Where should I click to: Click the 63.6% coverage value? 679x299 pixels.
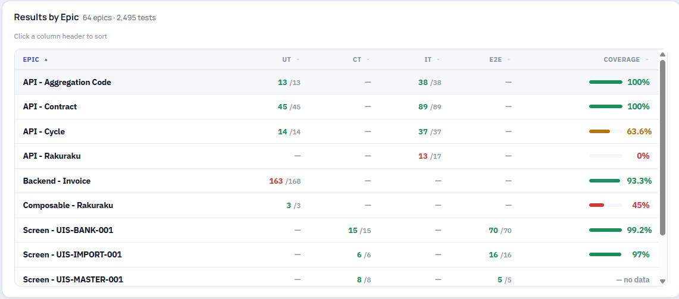[639, 131]
